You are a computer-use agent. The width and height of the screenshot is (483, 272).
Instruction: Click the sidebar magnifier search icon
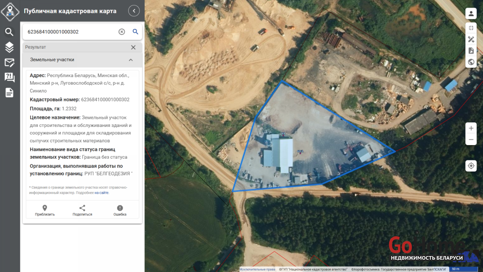tap(9, 32)
